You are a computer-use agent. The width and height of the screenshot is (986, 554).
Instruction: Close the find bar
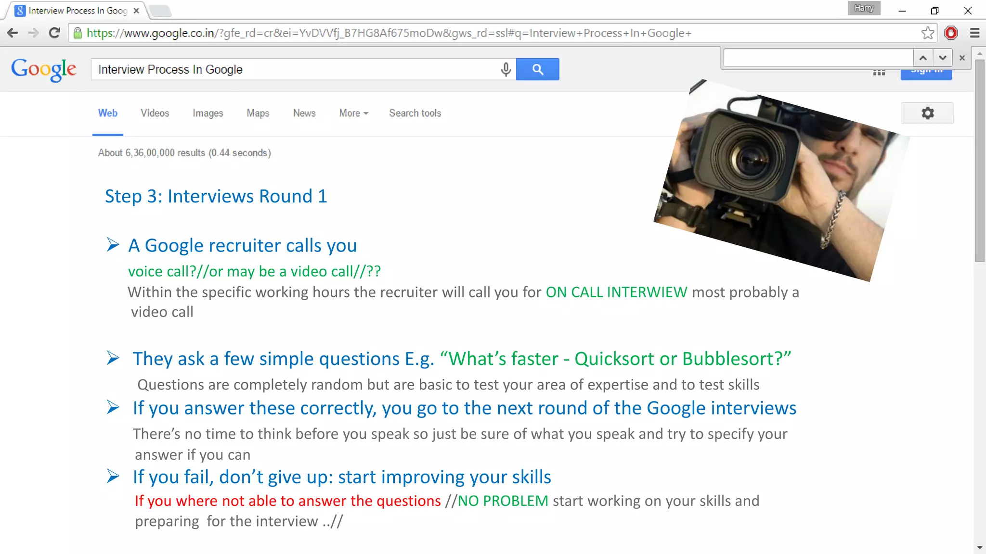click(962, 58)
